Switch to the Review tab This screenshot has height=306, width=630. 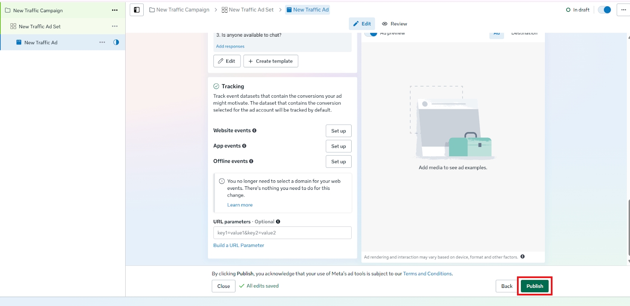pyautogui.click(x=395, y=24)
